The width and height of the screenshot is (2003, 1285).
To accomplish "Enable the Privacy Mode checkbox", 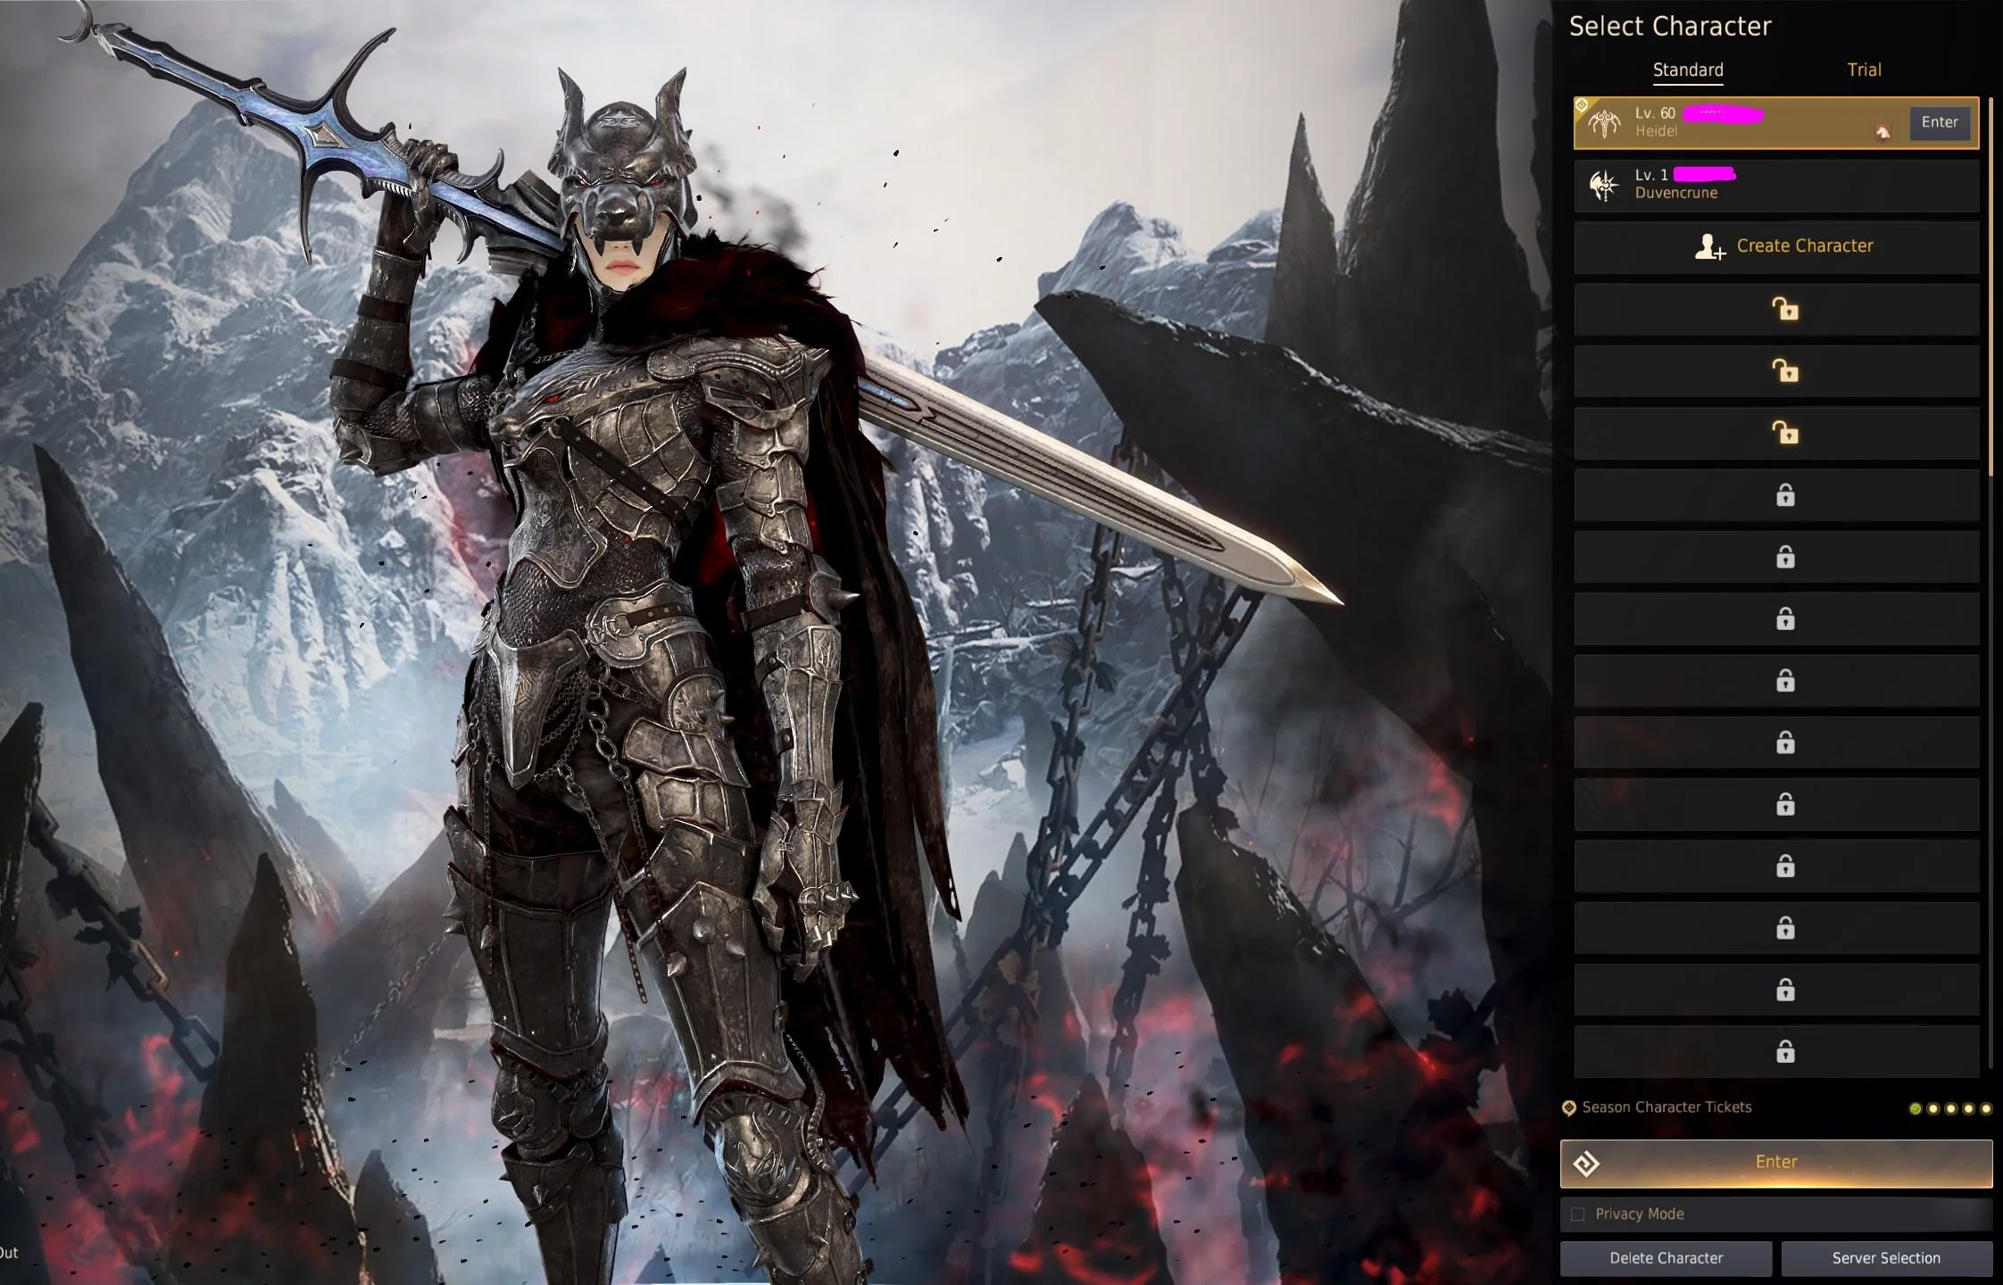I will [1577, 1215].
